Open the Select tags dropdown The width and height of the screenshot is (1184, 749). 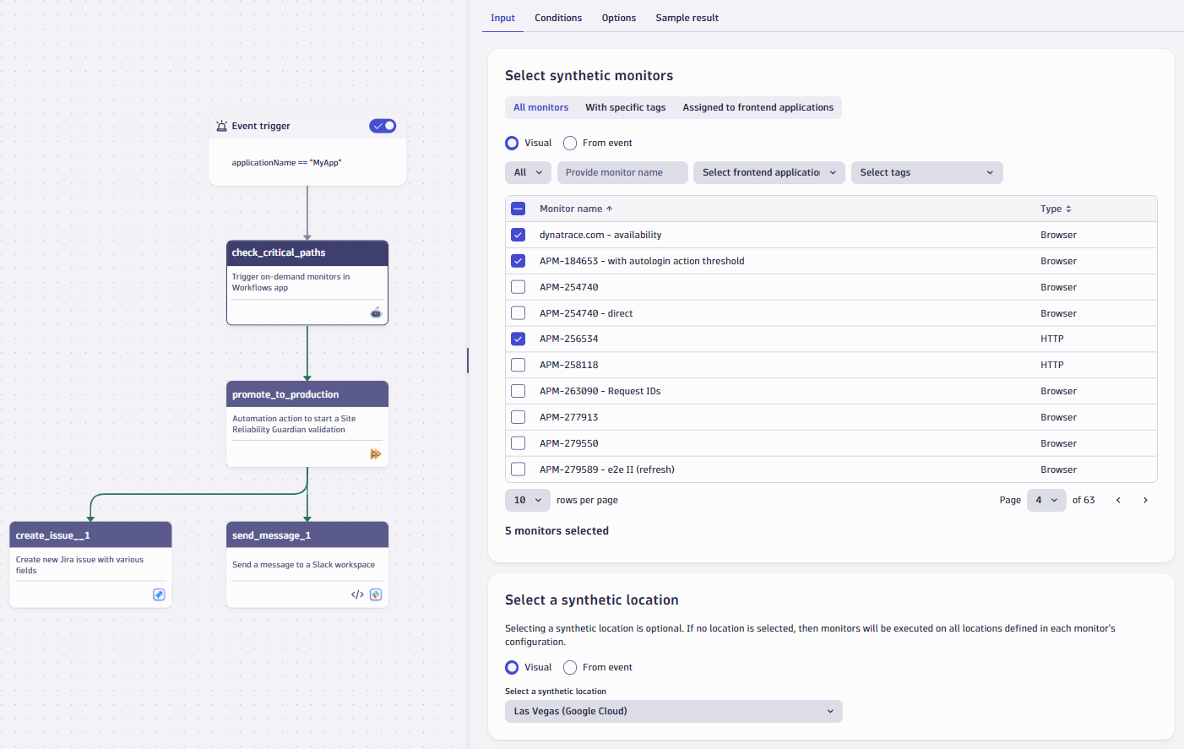point(926,172)
